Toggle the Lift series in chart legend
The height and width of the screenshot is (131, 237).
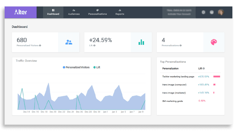tap(97, 67)
